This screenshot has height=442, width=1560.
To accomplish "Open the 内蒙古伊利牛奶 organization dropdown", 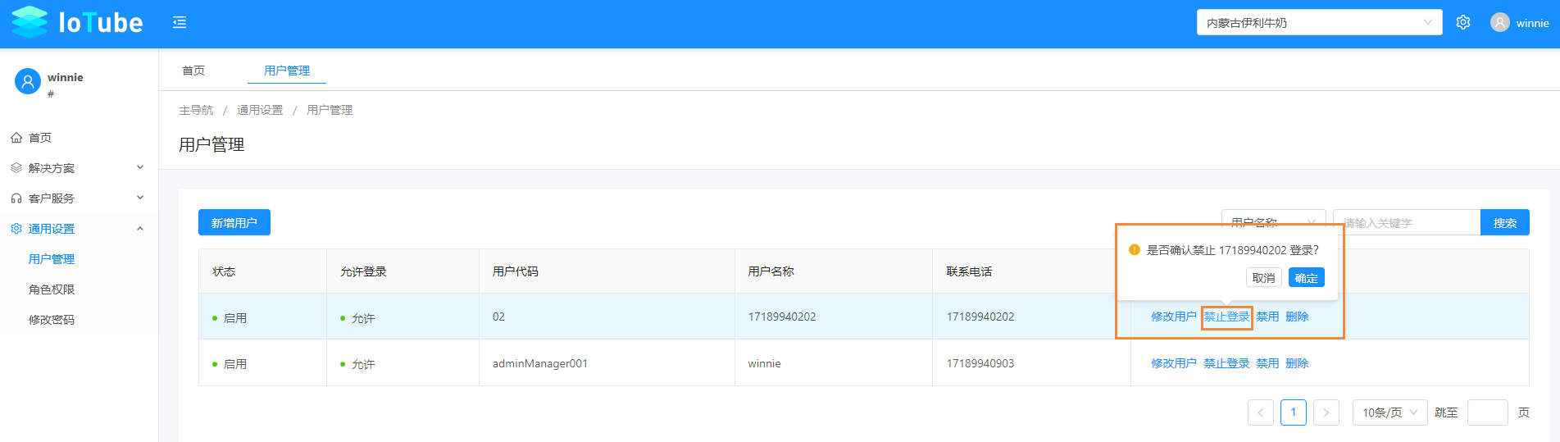I will click(x=1319, y=23).
